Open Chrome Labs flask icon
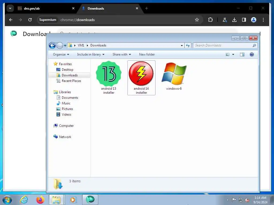The image size is (274, 205). pyautogui.click(x=225, y=20)
